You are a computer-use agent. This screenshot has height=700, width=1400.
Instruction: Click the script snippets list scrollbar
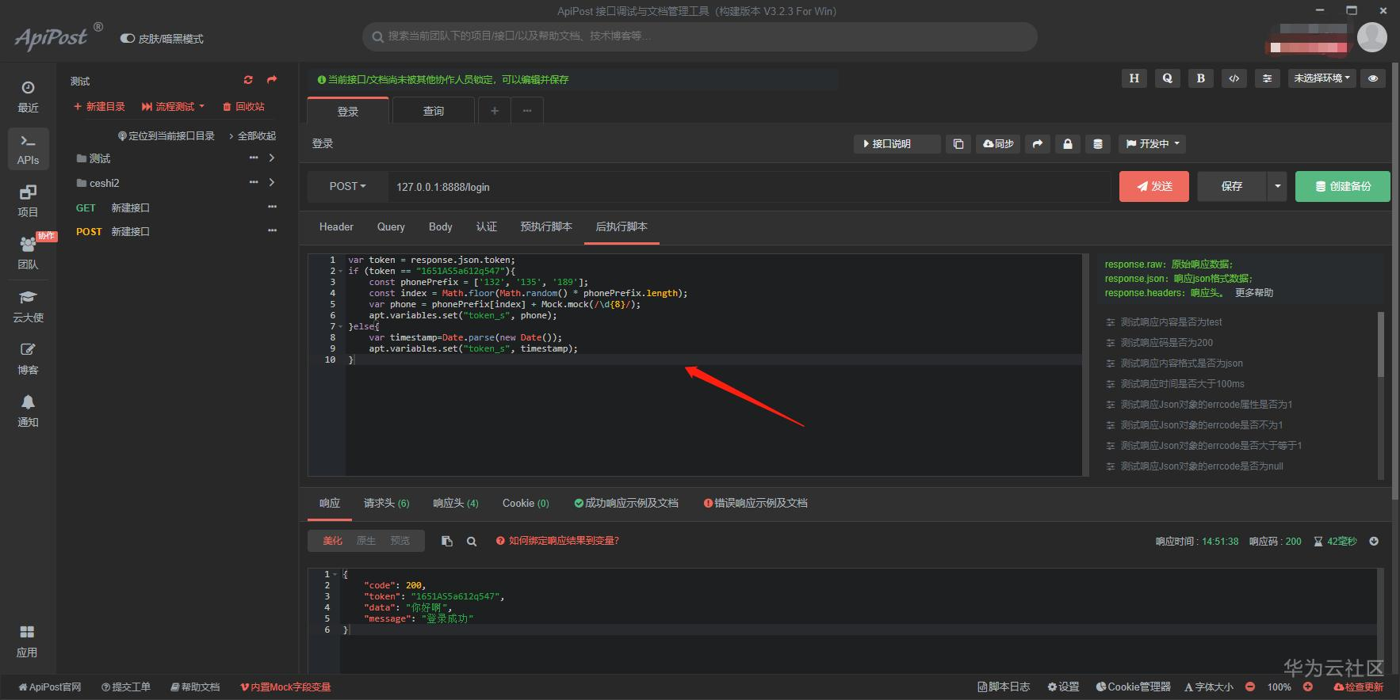pos(1380,344)
